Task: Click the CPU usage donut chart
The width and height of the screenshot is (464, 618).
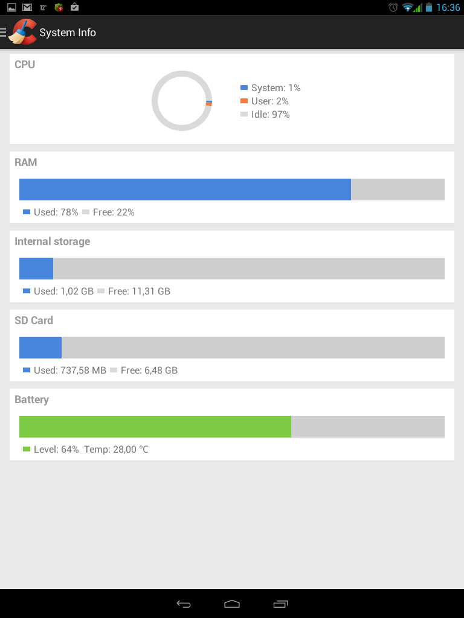Action: click(182, 101)
